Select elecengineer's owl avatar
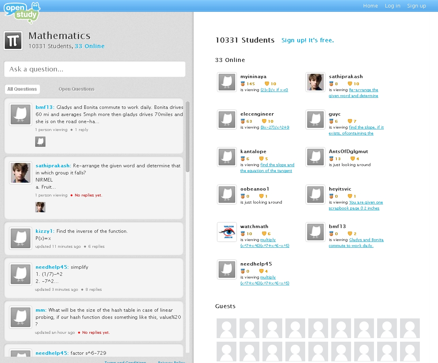 coord(227,120)
